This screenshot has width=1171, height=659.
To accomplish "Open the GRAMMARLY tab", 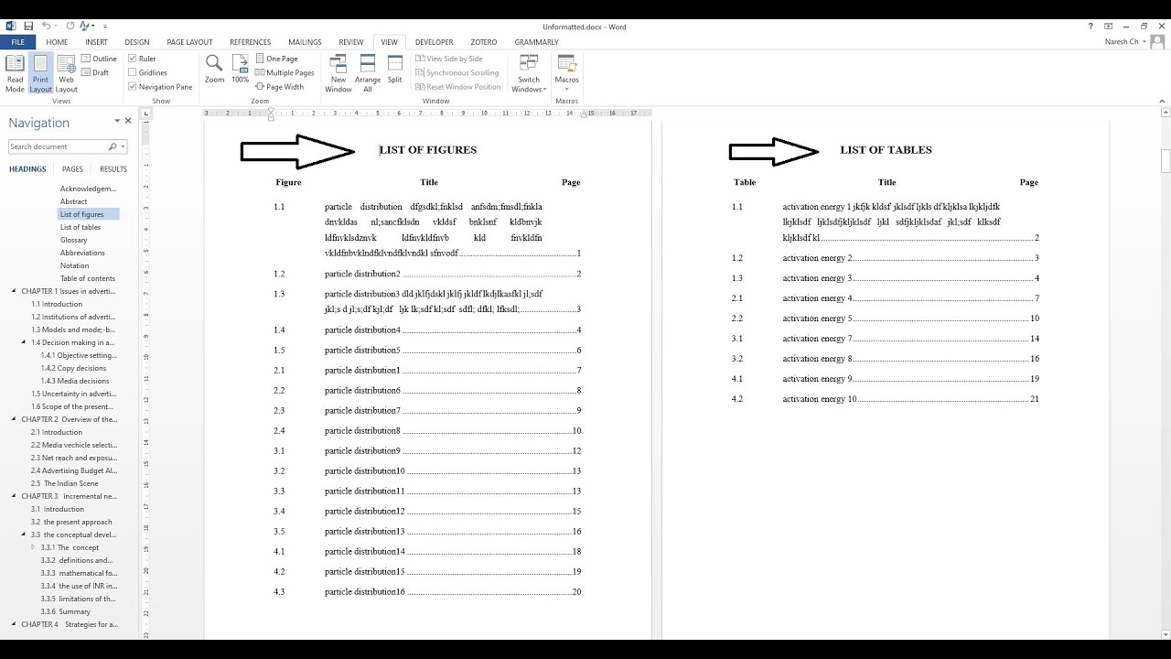I will pyautogui.click(x=536, y=42).
